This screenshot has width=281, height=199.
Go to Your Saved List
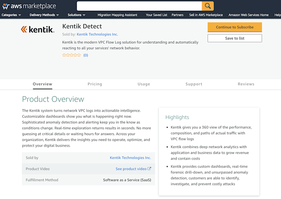coord(156,15)
